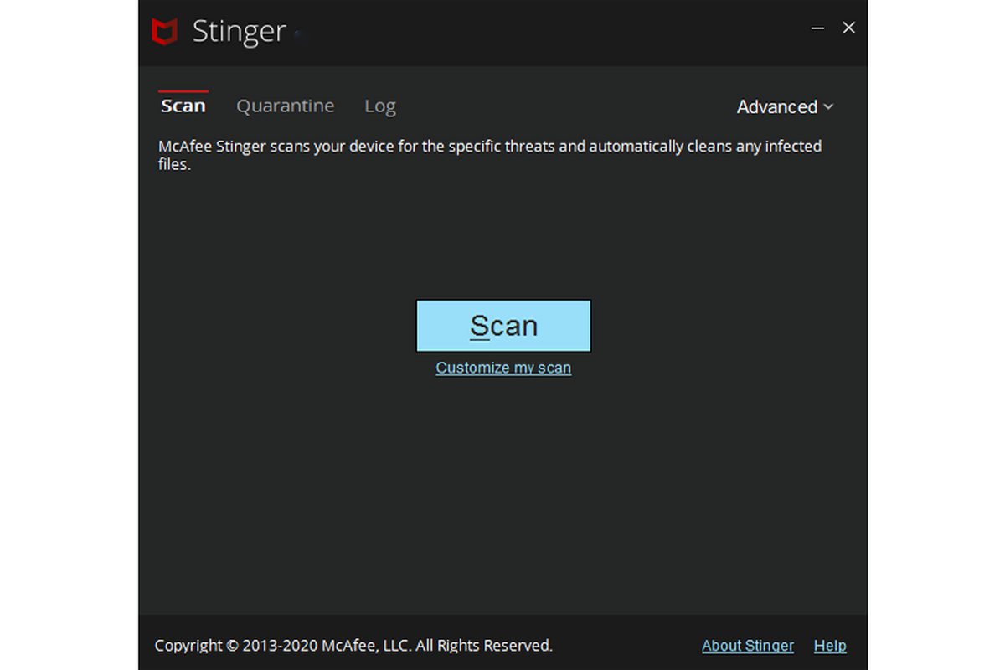1005x670 pixels.
Task: Click the Stinger title text
Action: pyautogui.click(x=239, y=32)
